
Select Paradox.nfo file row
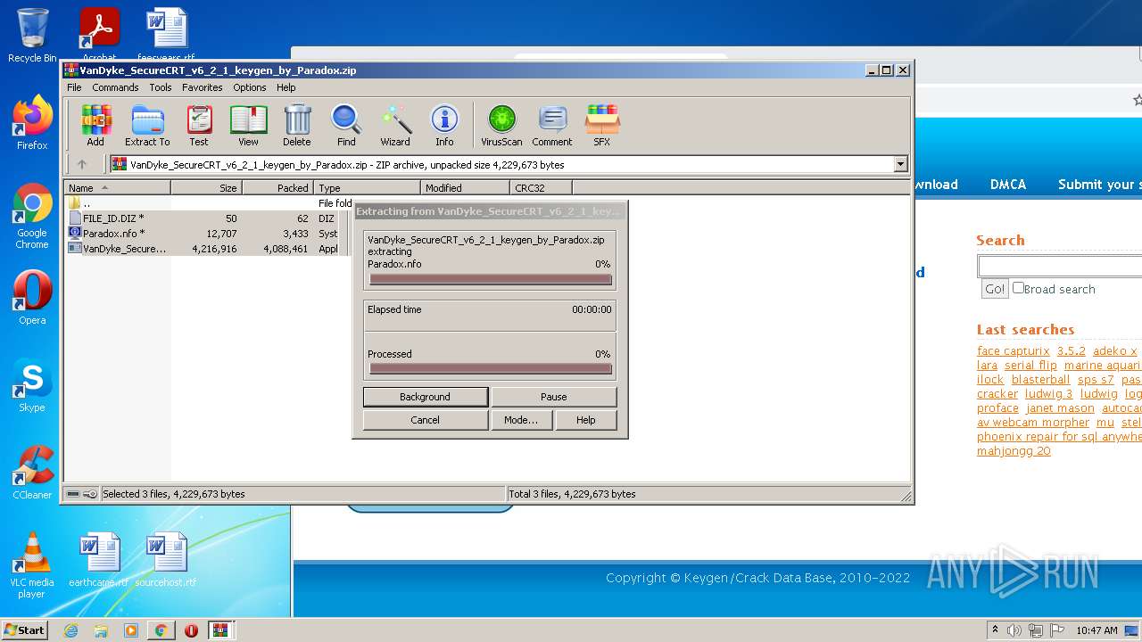click(x=208, y=234)
